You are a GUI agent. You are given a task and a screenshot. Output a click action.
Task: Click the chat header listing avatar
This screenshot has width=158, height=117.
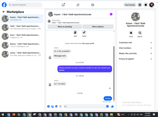point(51,14)
